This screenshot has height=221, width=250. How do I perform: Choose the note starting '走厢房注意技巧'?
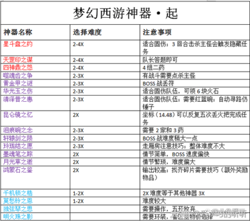[184, 146]
